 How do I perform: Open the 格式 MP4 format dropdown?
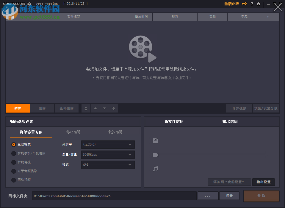108,164
